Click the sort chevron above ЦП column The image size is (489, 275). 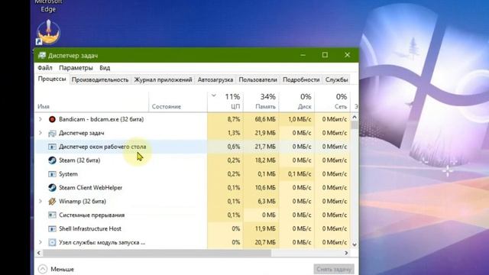tap(214, 95)
